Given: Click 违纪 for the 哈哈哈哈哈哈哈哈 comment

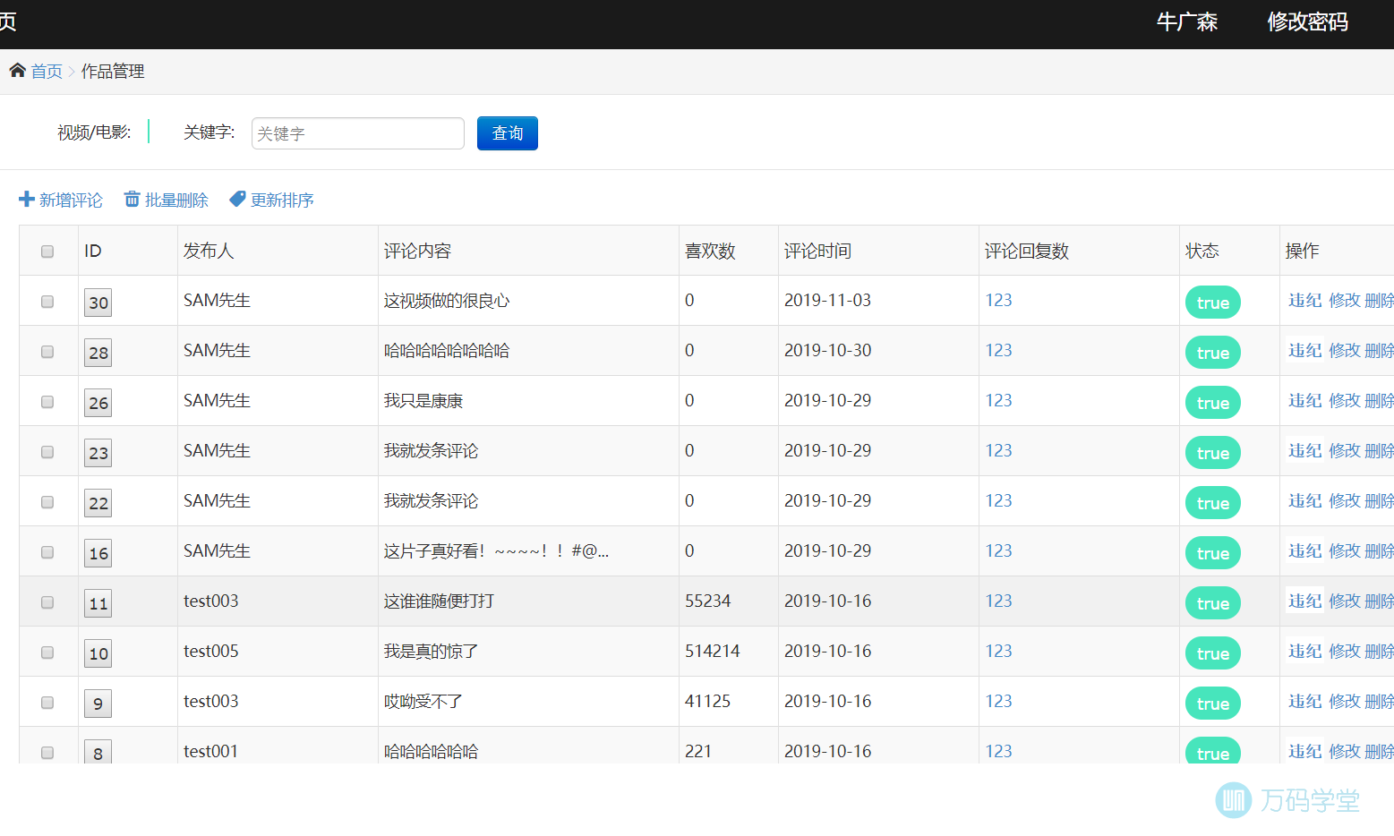Looking at the screenshot, I should click(x=1305, y=351).
